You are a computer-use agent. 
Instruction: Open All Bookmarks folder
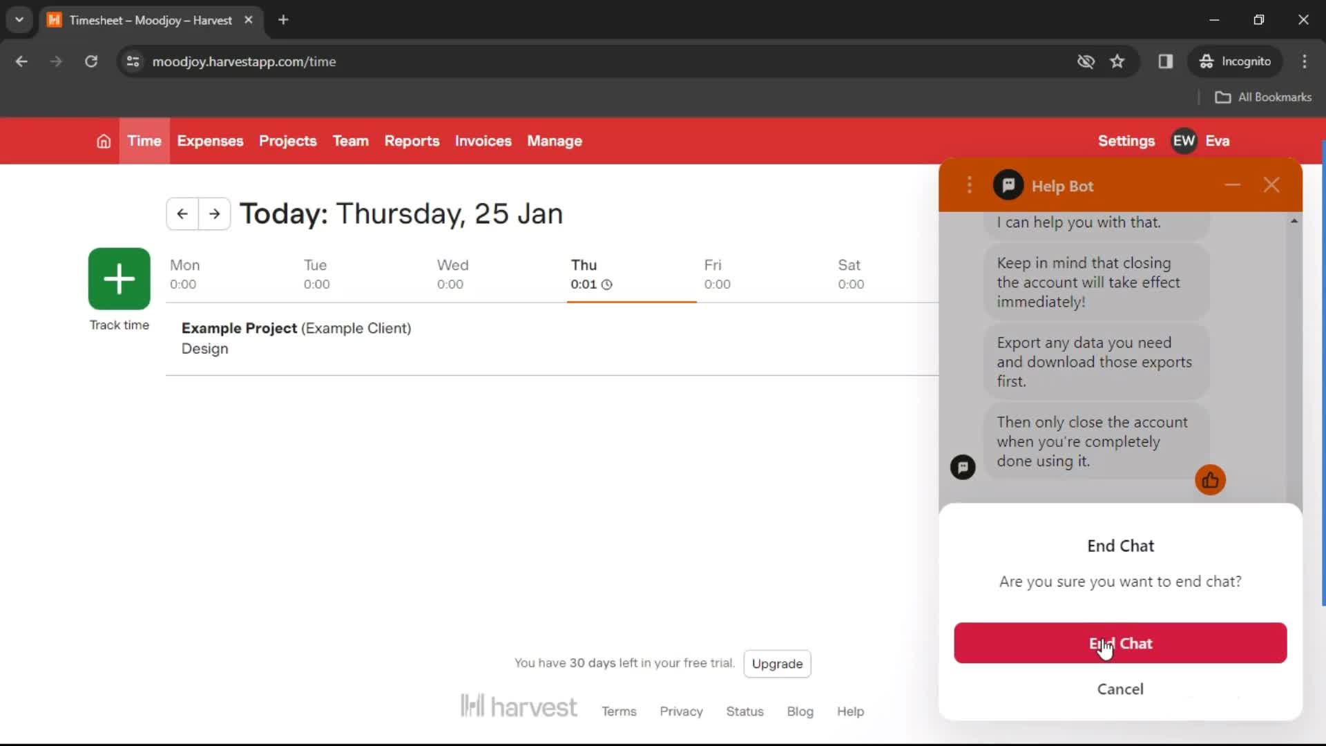(x=1263, y=97)
